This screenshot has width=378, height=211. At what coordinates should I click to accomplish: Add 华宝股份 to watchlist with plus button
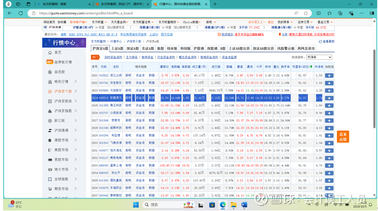pyautogui.click(x=329, y=83)
